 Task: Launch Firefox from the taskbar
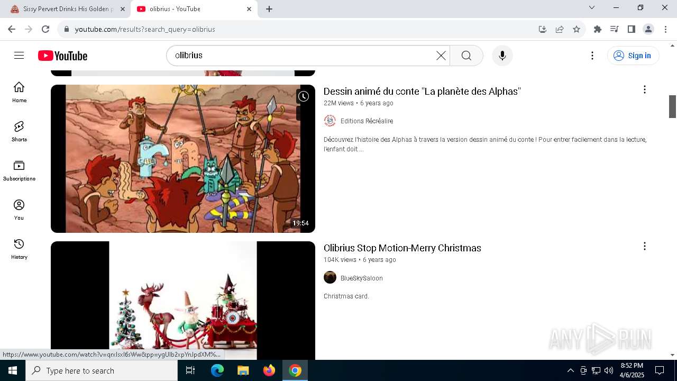[269, 370]
